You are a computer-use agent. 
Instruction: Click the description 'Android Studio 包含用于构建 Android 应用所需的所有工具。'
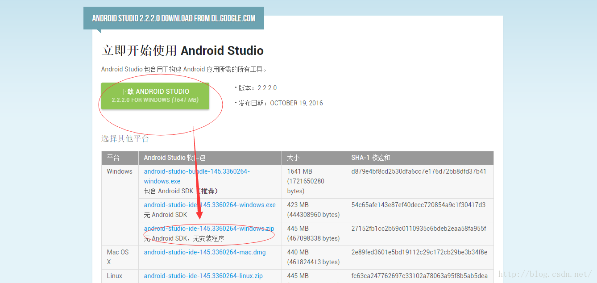tap(184, 69)
